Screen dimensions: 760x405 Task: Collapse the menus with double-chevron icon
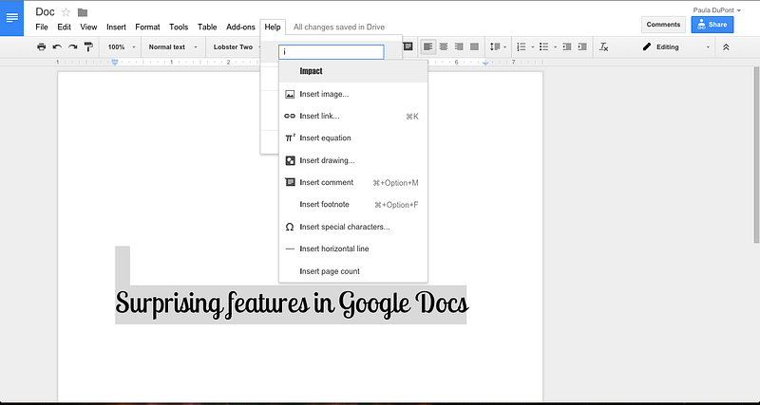click(727, 46)
